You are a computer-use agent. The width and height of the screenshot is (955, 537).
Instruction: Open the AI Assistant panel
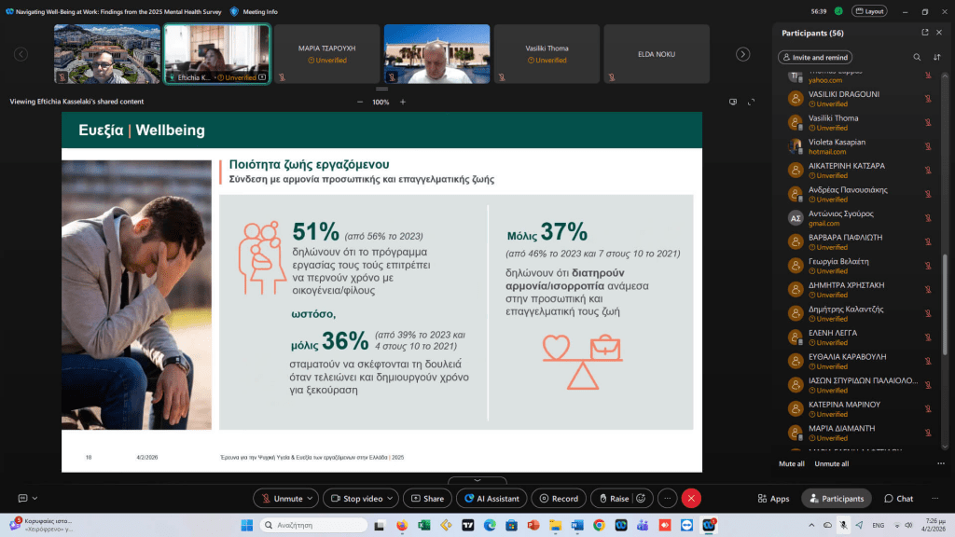(x=491, y=499)
